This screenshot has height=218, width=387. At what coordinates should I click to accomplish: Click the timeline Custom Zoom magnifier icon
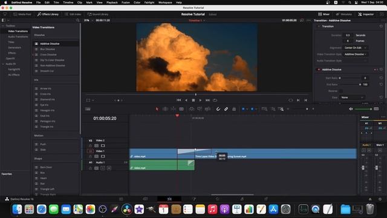coord(281,109)
